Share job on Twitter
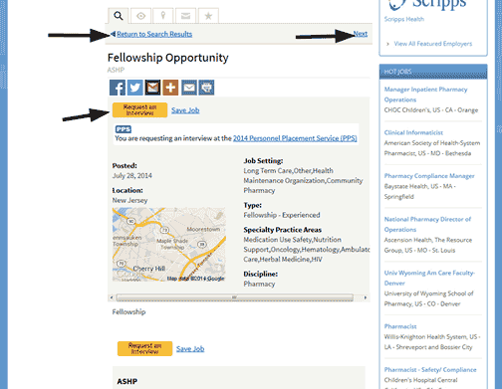Image resolution: width=502 pixels, height=389 pixels. tap(135, 88)
